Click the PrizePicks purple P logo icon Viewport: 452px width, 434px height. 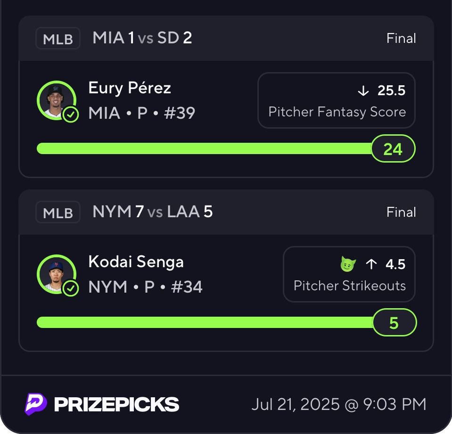point(36,404)
